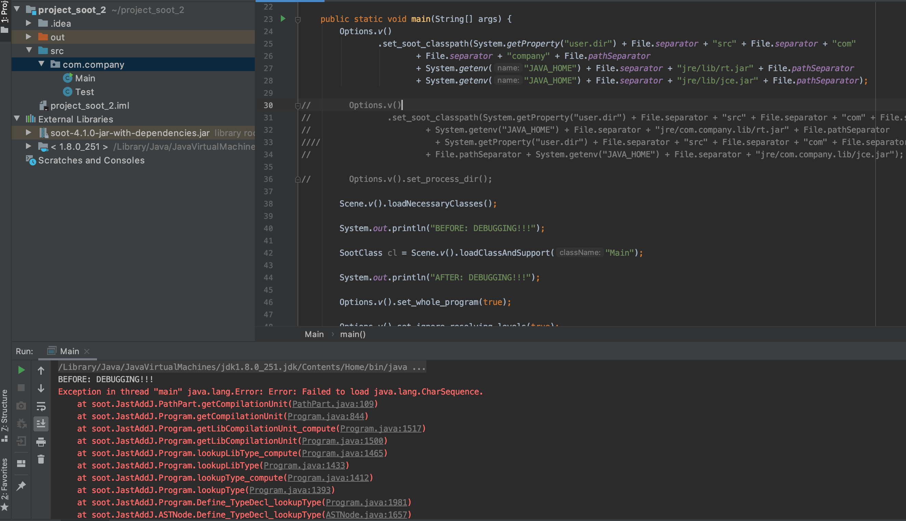The height and width of the screenshot is (521, 906).
Task: Select the Main tab in the Run window
Action: [x=69, y=351]
